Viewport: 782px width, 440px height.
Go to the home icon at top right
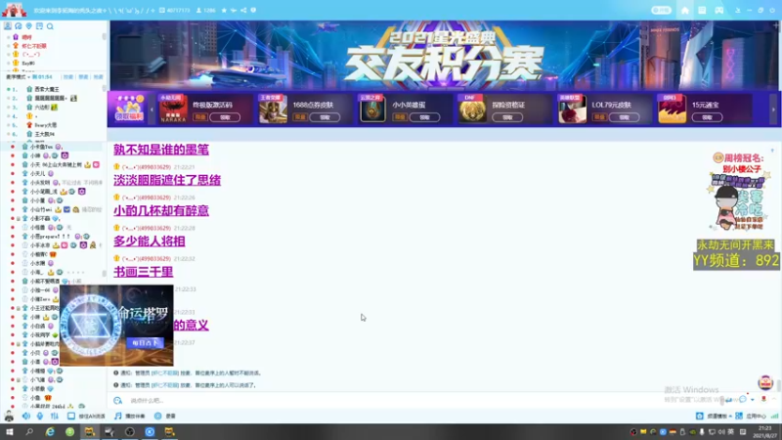(685, 11)
